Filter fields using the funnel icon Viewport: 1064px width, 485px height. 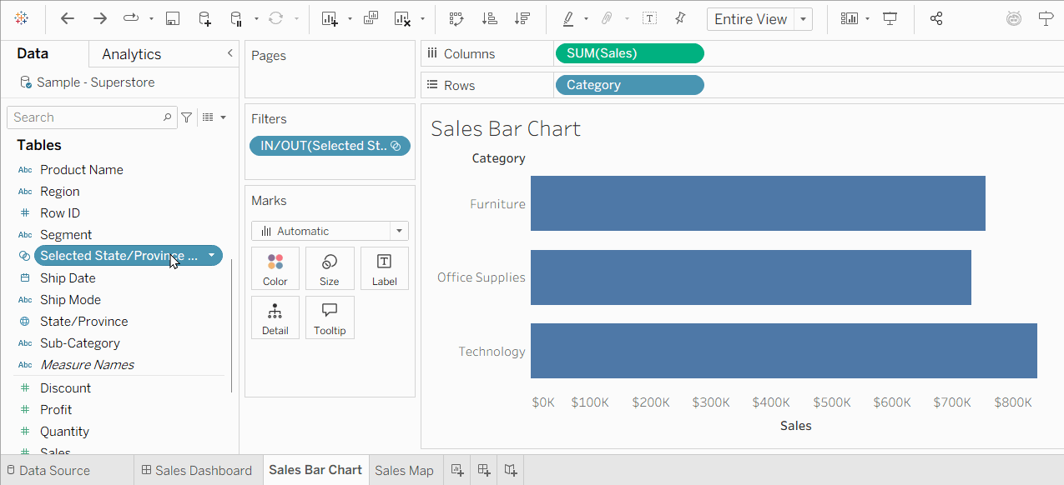tap(187, 117)
